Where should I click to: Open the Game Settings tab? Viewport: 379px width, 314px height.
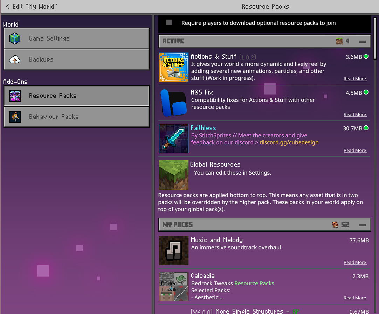77,39
